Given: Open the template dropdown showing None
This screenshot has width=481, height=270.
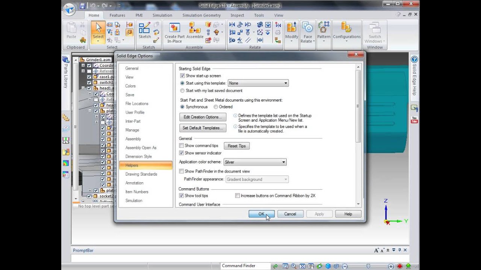Looking at the screenshot, I should pos(258,83).
